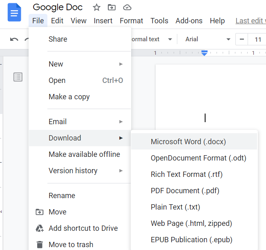The height and width of the screenshot is (250, 266).
Task: Check cloud save status icon
Action: pos(127,7)
